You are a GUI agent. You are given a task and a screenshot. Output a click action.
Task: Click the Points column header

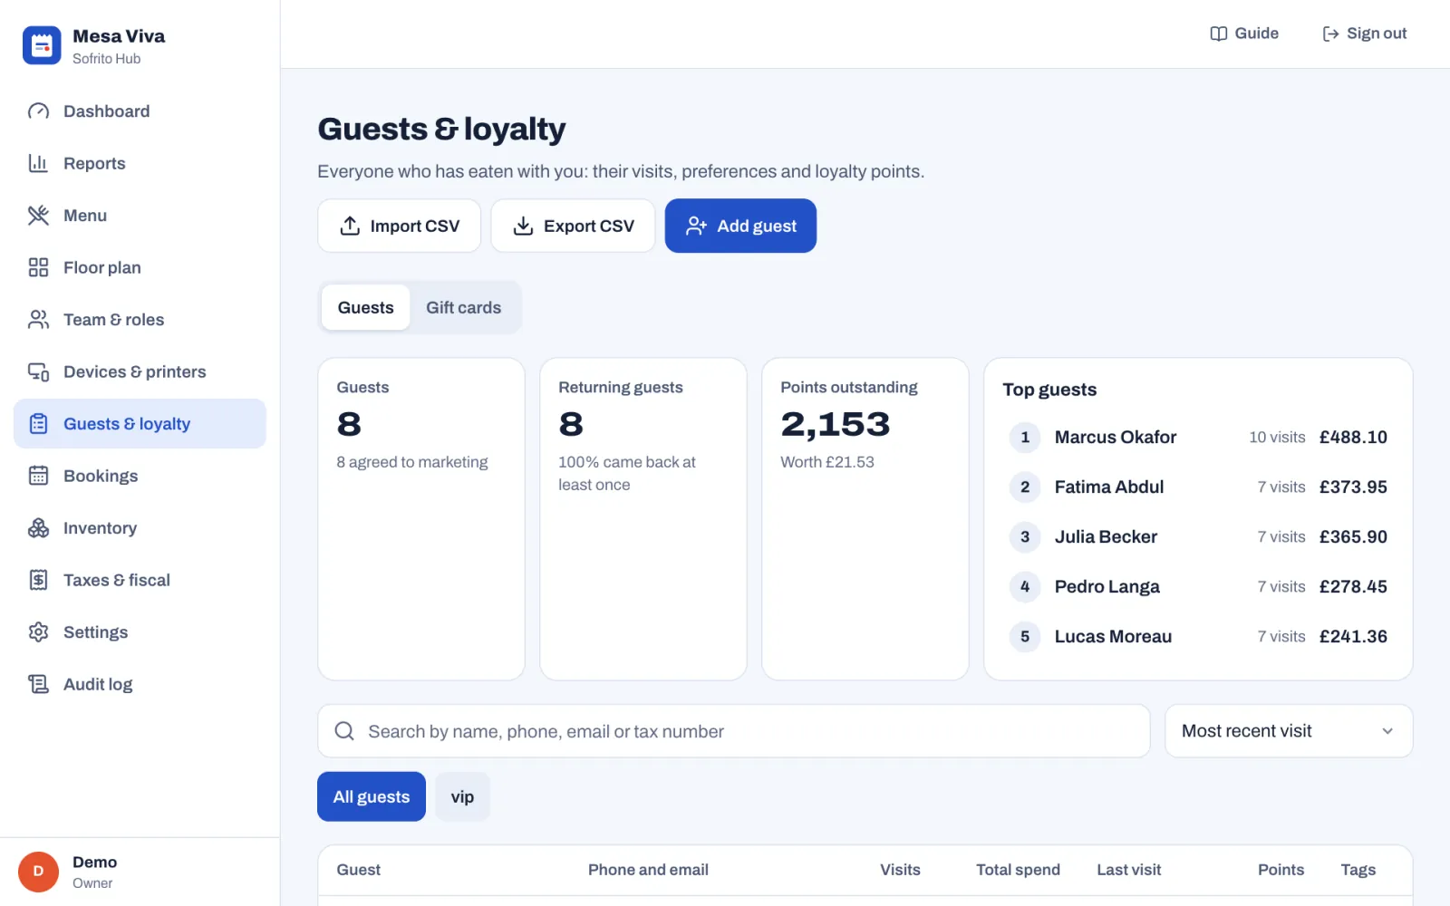[1281, 870]
